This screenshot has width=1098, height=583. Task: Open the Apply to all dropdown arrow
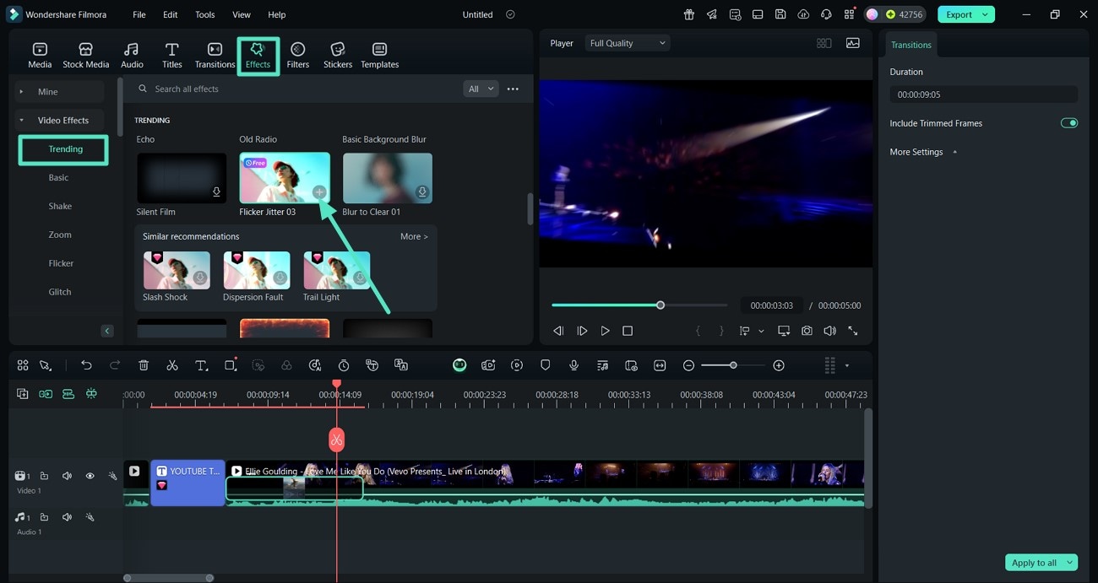pyautogui.click(x=1070, y=563)
